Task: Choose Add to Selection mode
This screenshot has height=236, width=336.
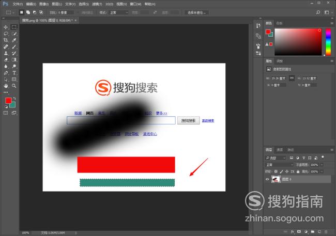Action: (x=28, y=12)
